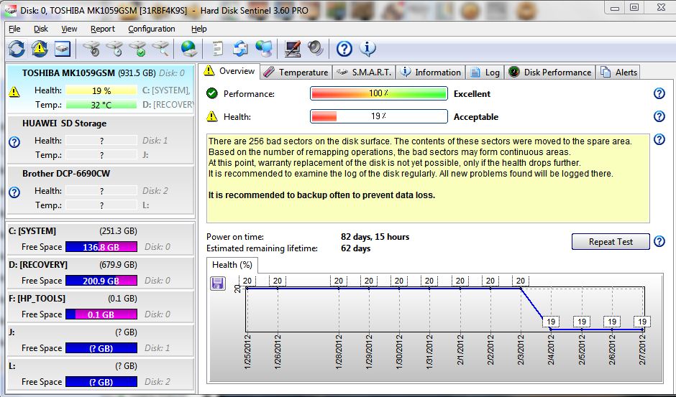676x397 pixels.
Task: Click the send report by email icon
Action: 240,49
